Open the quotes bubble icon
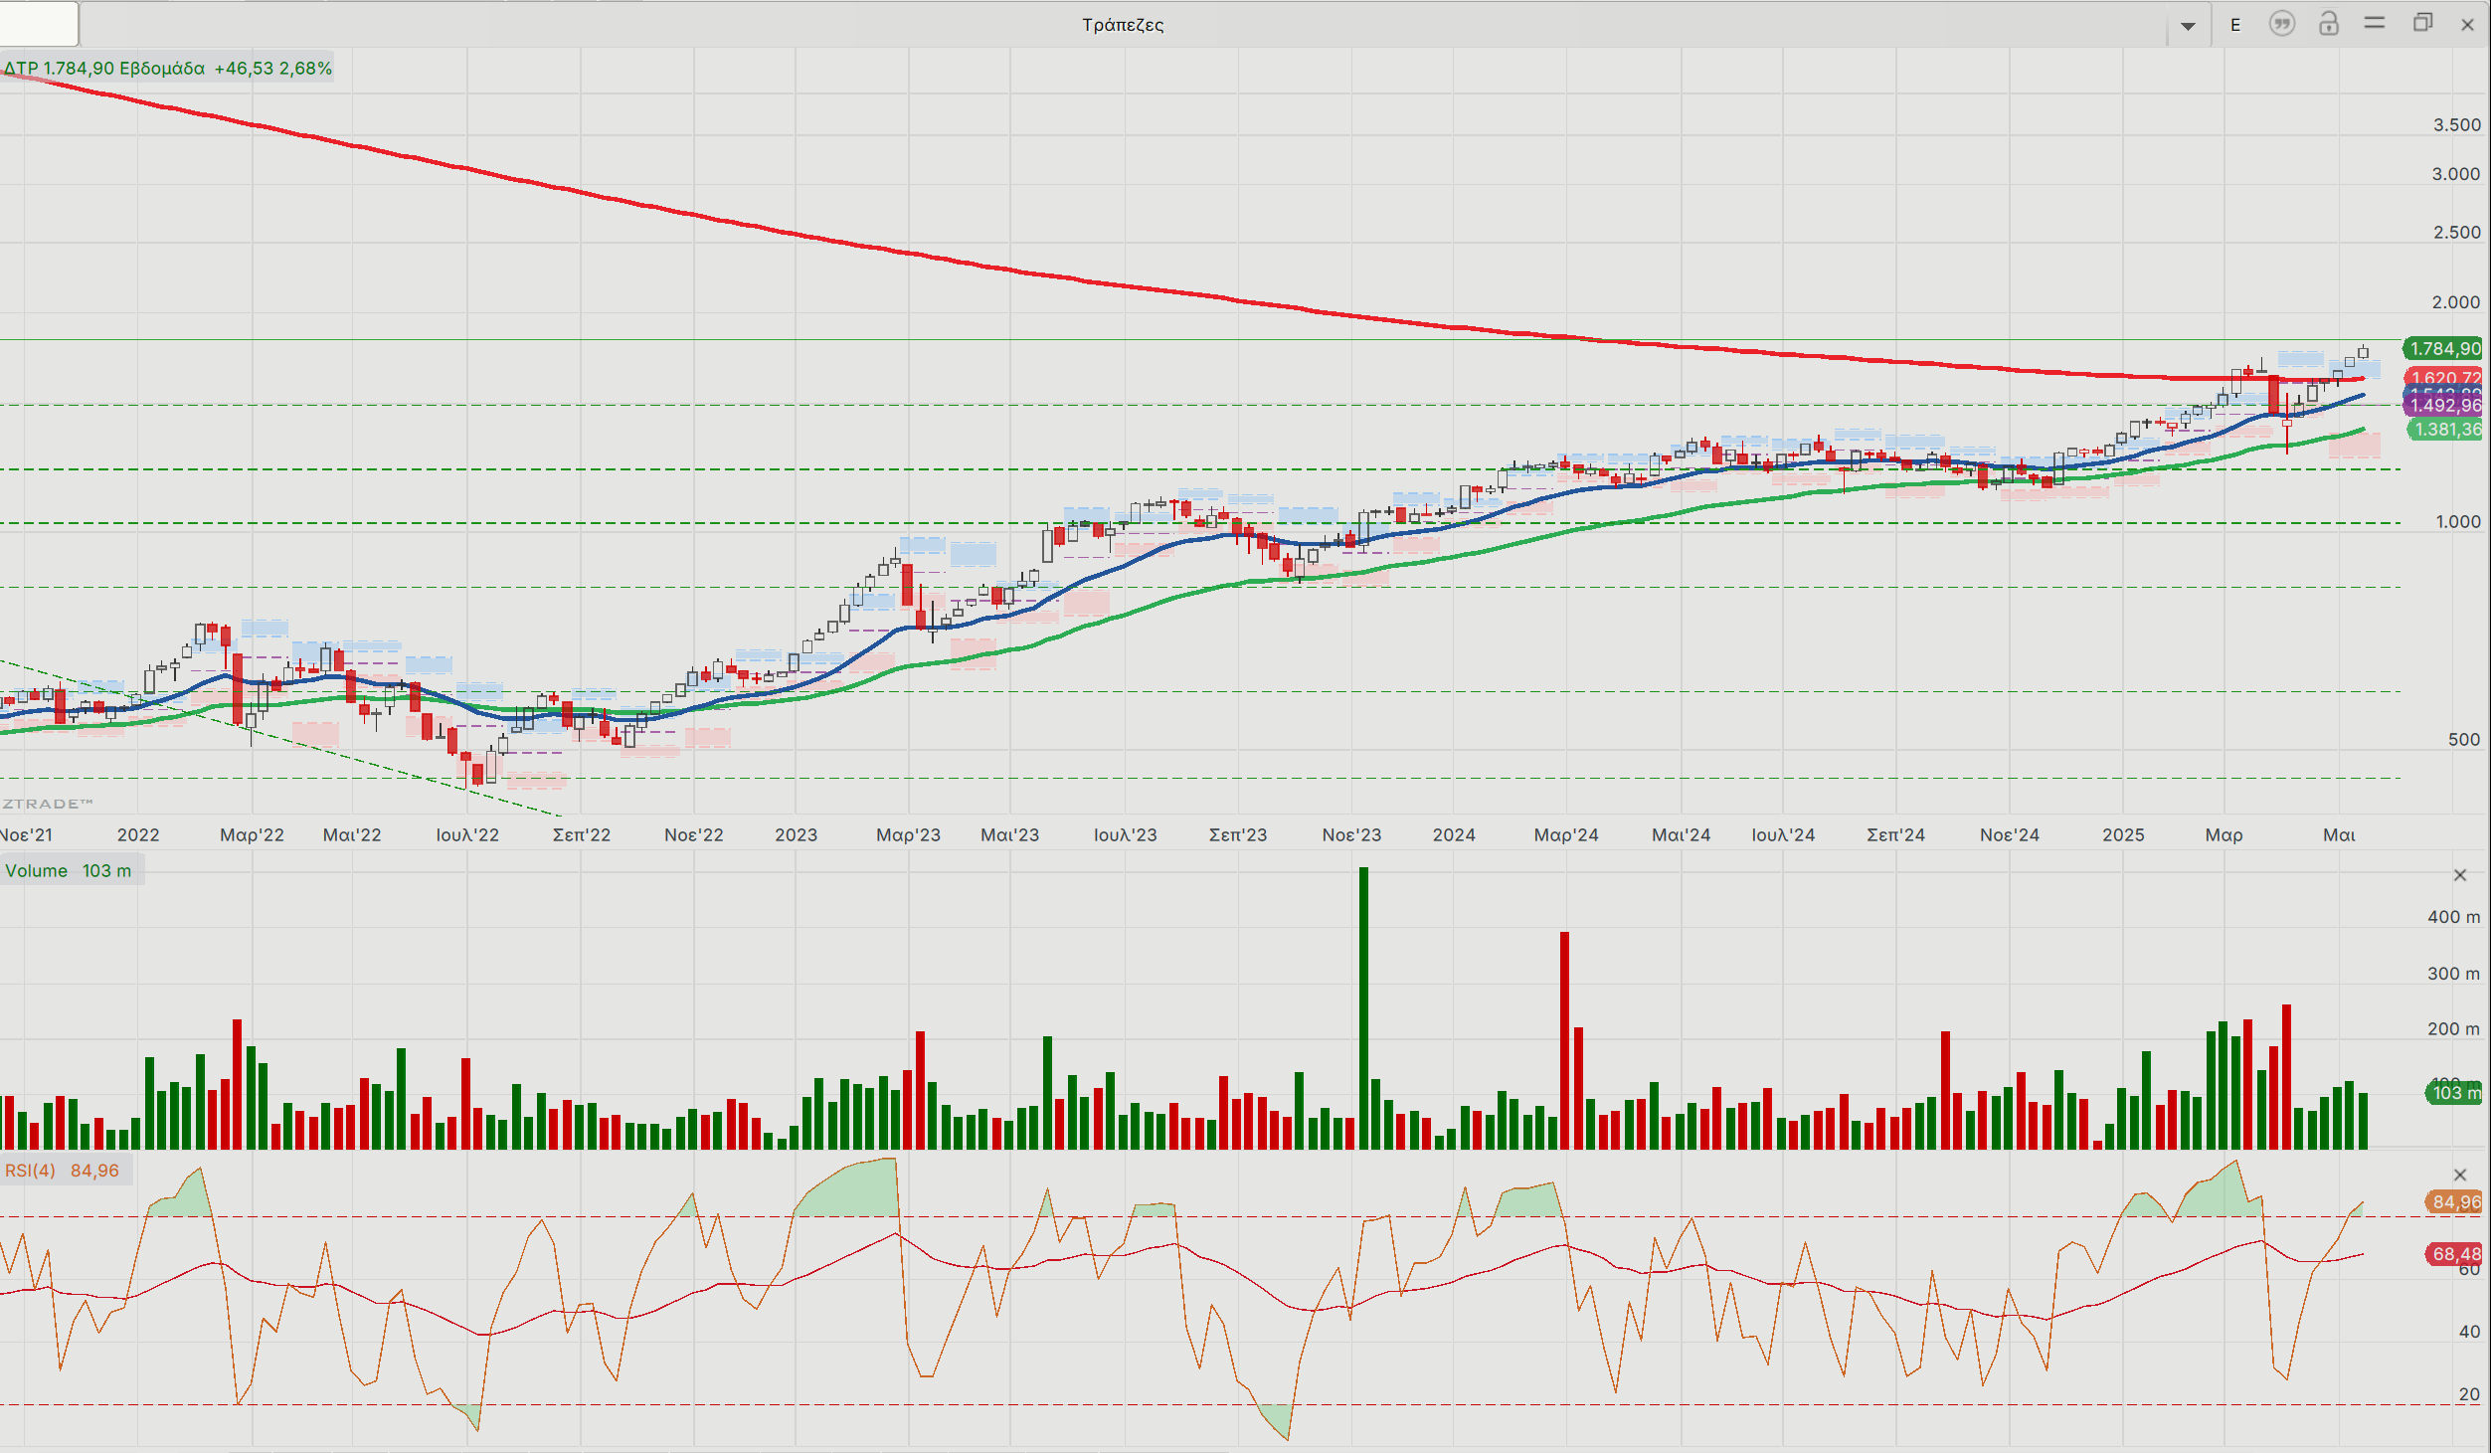Screen dimensions: 2491x1453 [x=2282, y=24]
